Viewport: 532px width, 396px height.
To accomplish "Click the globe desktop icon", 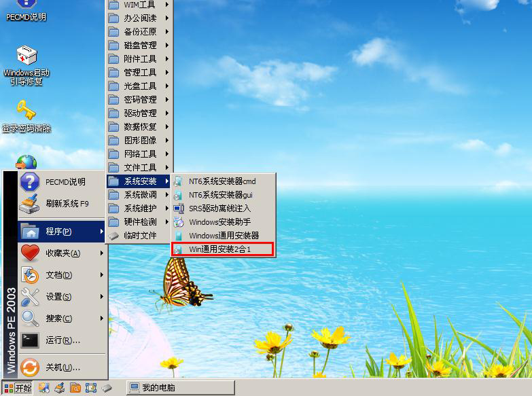I will (x=26, y=162).
